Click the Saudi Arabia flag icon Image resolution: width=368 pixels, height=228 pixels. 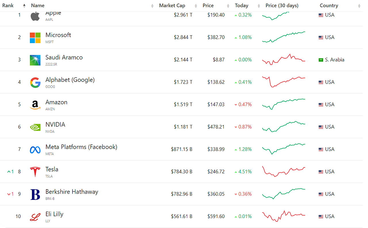(321, 60)
